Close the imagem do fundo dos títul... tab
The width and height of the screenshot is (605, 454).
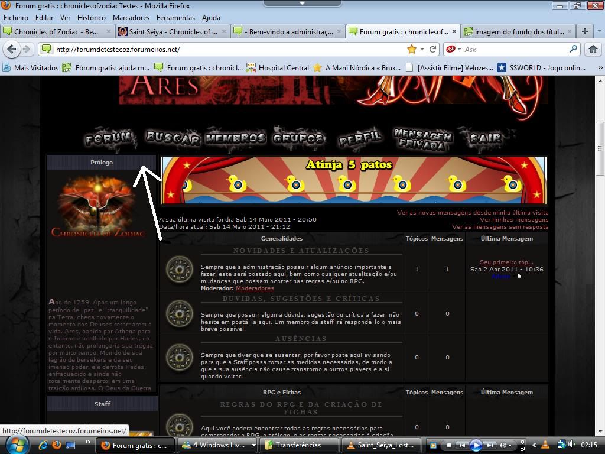pos(570,32)
